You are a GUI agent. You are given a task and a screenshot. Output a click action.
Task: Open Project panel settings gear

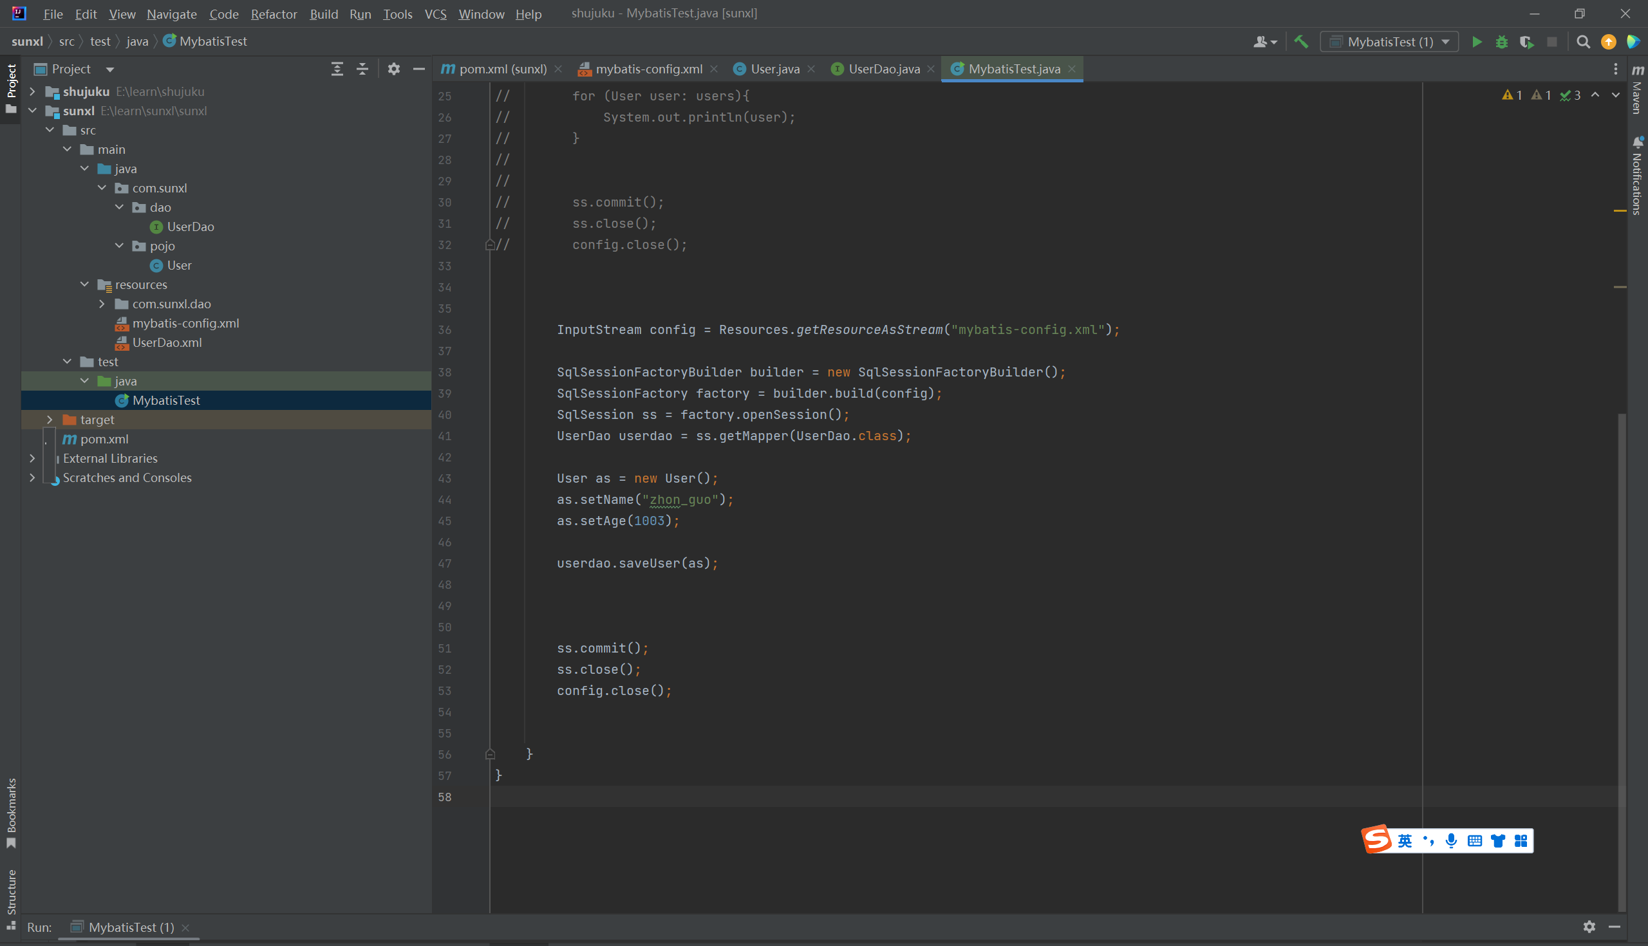394,69
